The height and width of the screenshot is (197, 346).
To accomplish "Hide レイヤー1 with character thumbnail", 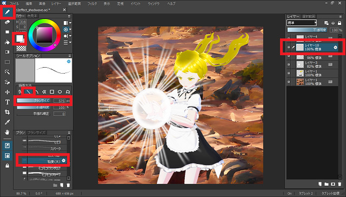I will click(x=289, y=73).
